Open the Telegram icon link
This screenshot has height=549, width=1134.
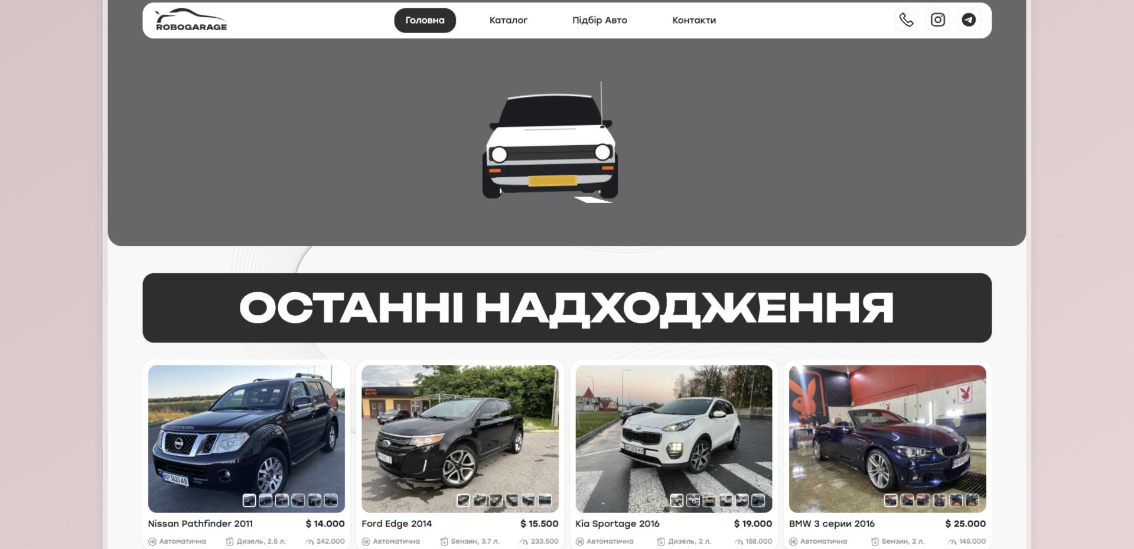[x=969, y=20]
